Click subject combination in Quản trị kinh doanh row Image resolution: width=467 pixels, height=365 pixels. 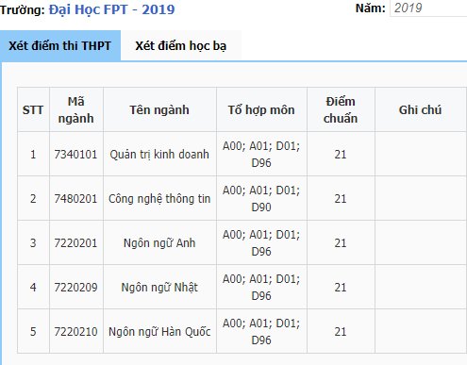pyautogui.click(x=261, y=155)
